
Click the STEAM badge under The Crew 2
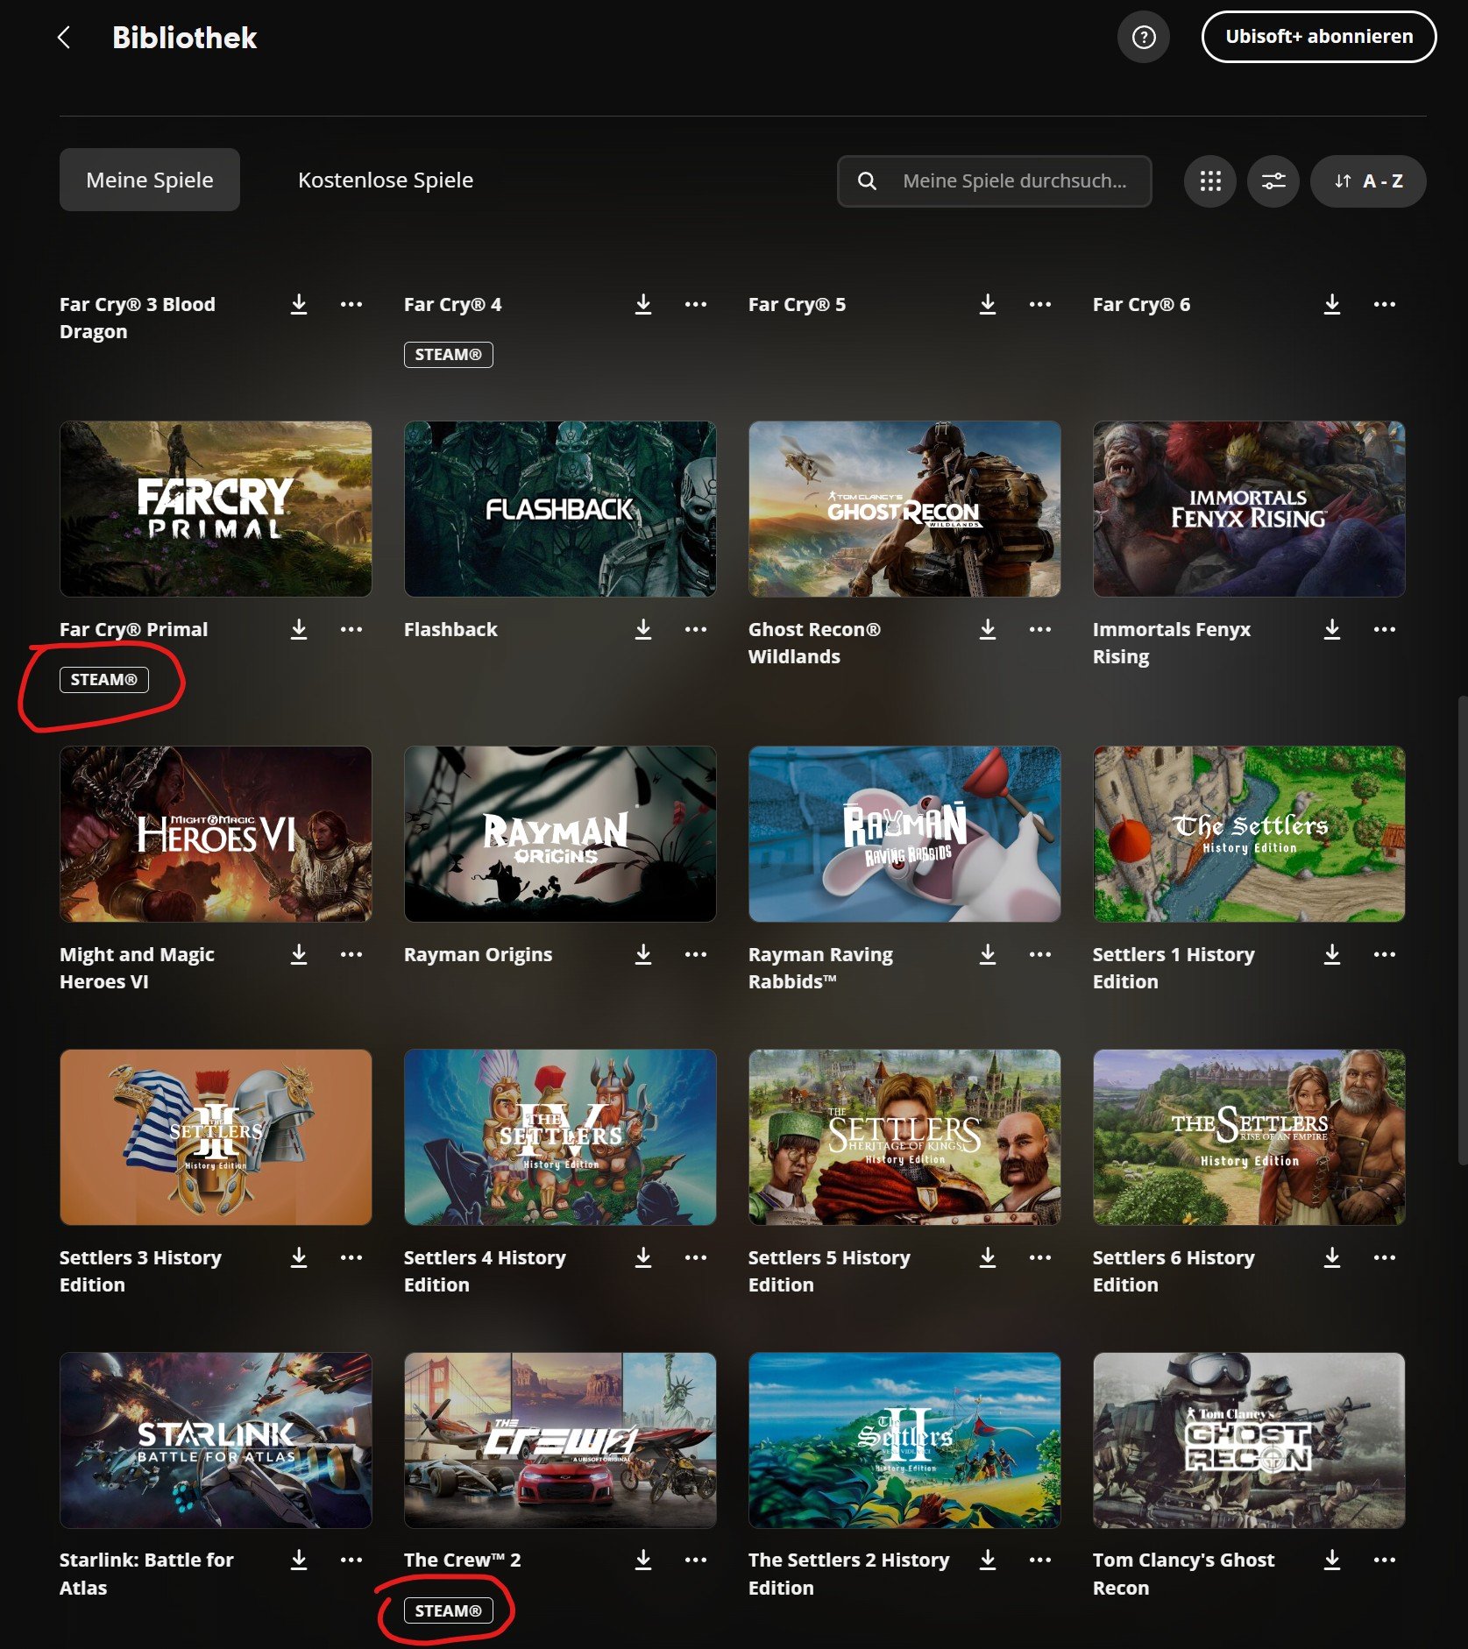pyautogui.click(x=448, y=1610)
